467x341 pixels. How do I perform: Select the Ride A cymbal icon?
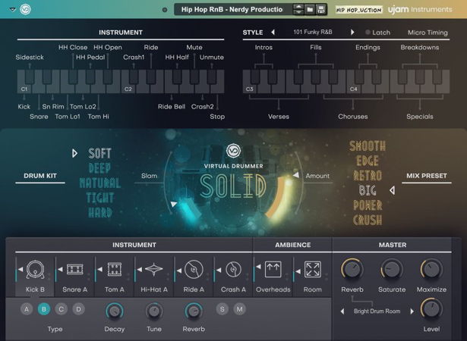(x=194, y=270)
